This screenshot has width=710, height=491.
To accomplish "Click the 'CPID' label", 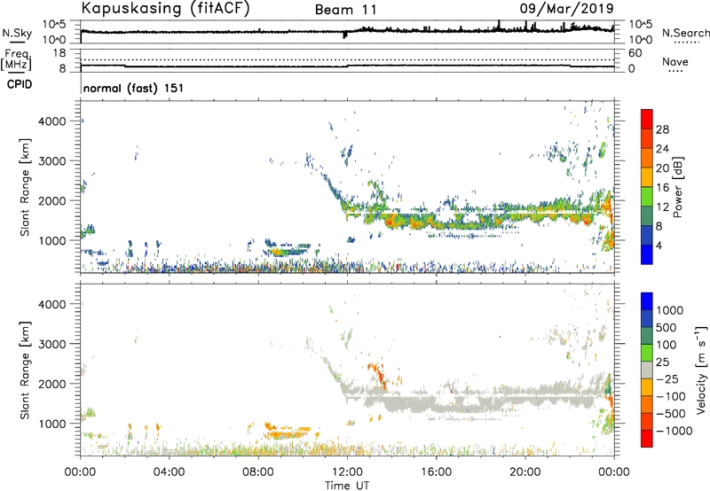I will (20, 84).
